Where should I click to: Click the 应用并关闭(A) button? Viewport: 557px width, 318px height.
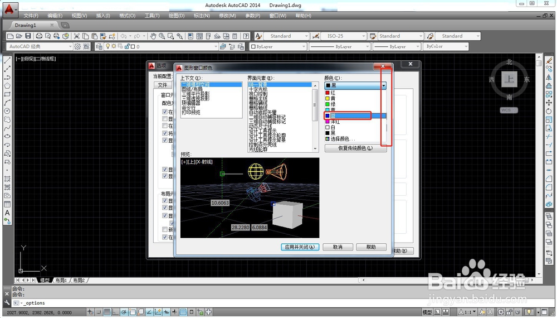point(300,247)
